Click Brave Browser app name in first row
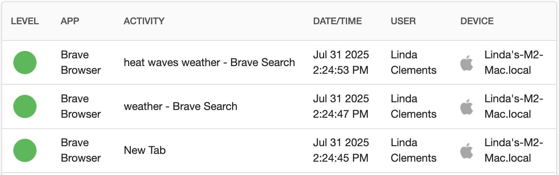The height and width of the screenshot is (175, 559). pyautogui.click(x=81, y=63)
